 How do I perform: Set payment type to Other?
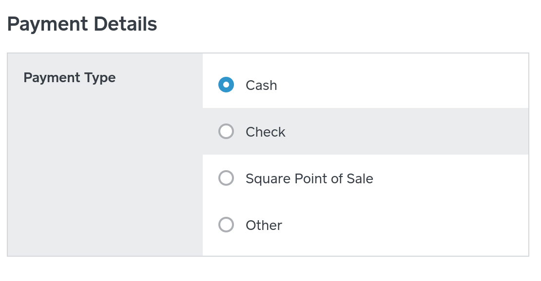(x=226, y=225)
